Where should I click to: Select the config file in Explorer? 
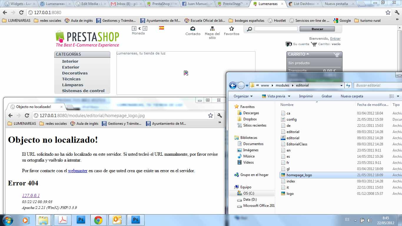292,119
